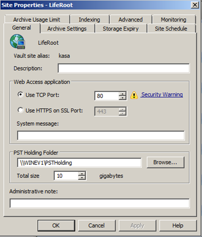Increase the PST total size with the up arrow
Screen dimensions: 202x237
click(x=82, y=174)
